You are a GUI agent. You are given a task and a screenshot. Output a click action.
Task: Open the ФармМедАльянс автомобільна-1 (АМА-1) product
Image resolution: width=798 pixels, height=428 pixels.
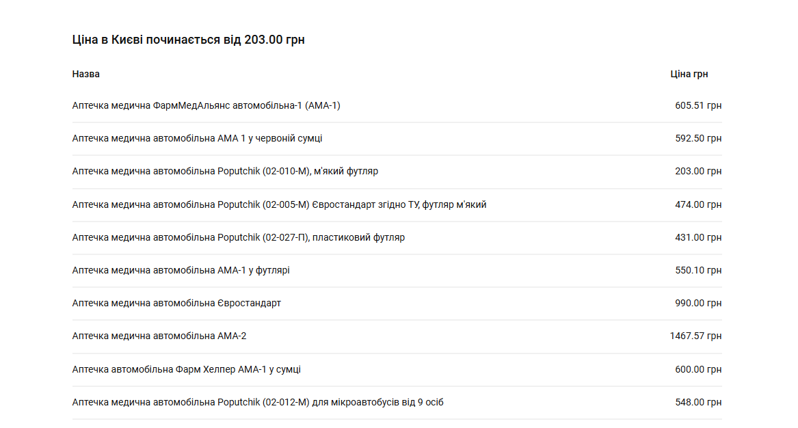point(206,105)
